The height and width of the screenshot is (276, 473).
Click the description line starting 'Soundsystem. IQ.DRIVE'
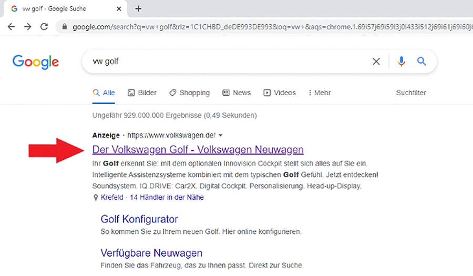[227, 186]
